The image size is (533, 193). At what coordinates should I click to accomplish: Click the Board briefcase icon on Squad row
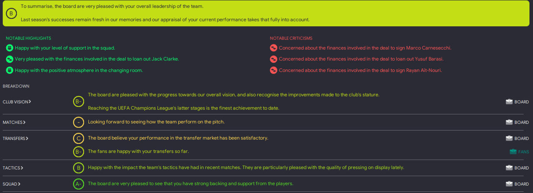click(x=509, y=184)
